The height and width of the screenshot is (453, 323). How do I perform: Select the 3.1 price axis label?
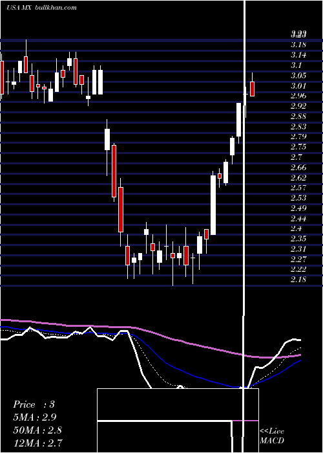click(x=296, y=65)
